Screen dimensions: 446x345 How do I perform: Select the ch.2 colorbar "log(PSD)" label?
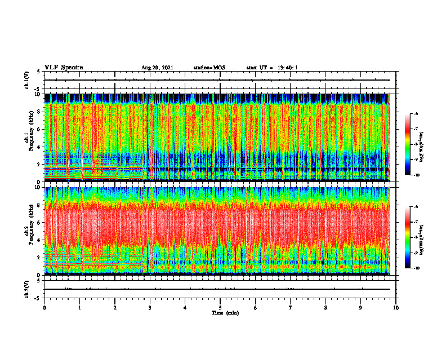click(x=422, y=240)
